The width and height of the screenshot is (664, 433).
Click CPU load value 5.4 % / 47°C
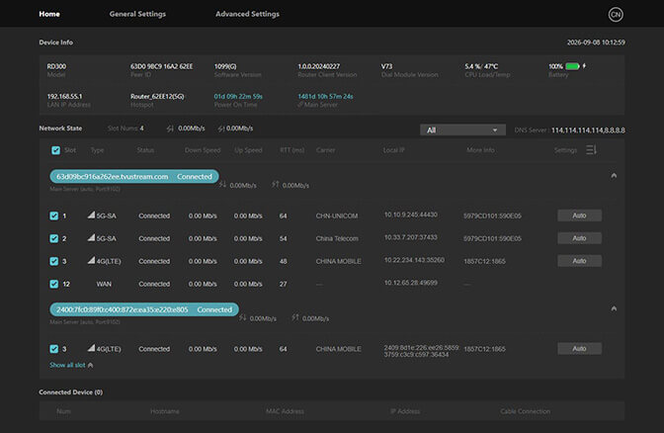click(481, 66)
